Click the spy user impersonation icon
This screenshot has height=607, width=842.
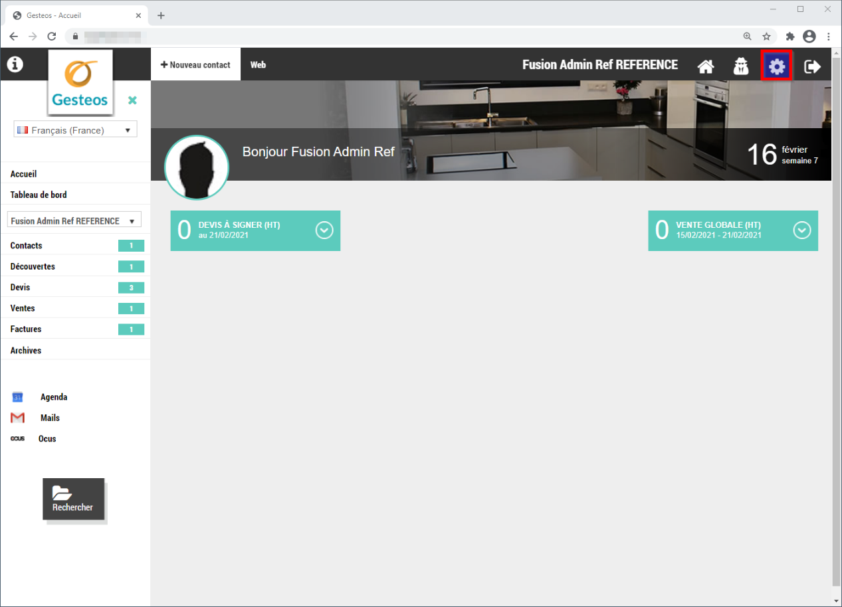pyautogui.click(x=741, y=66)
